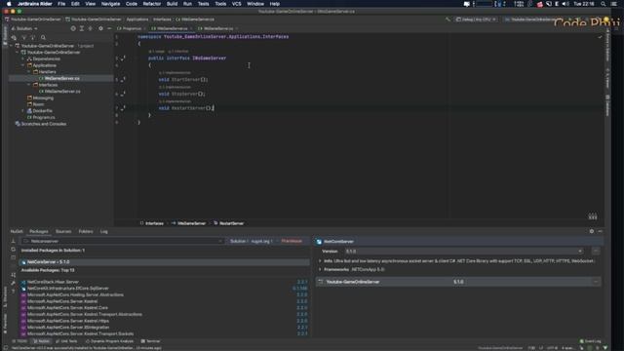Collapse the Handlers folder

click(29, 72)
